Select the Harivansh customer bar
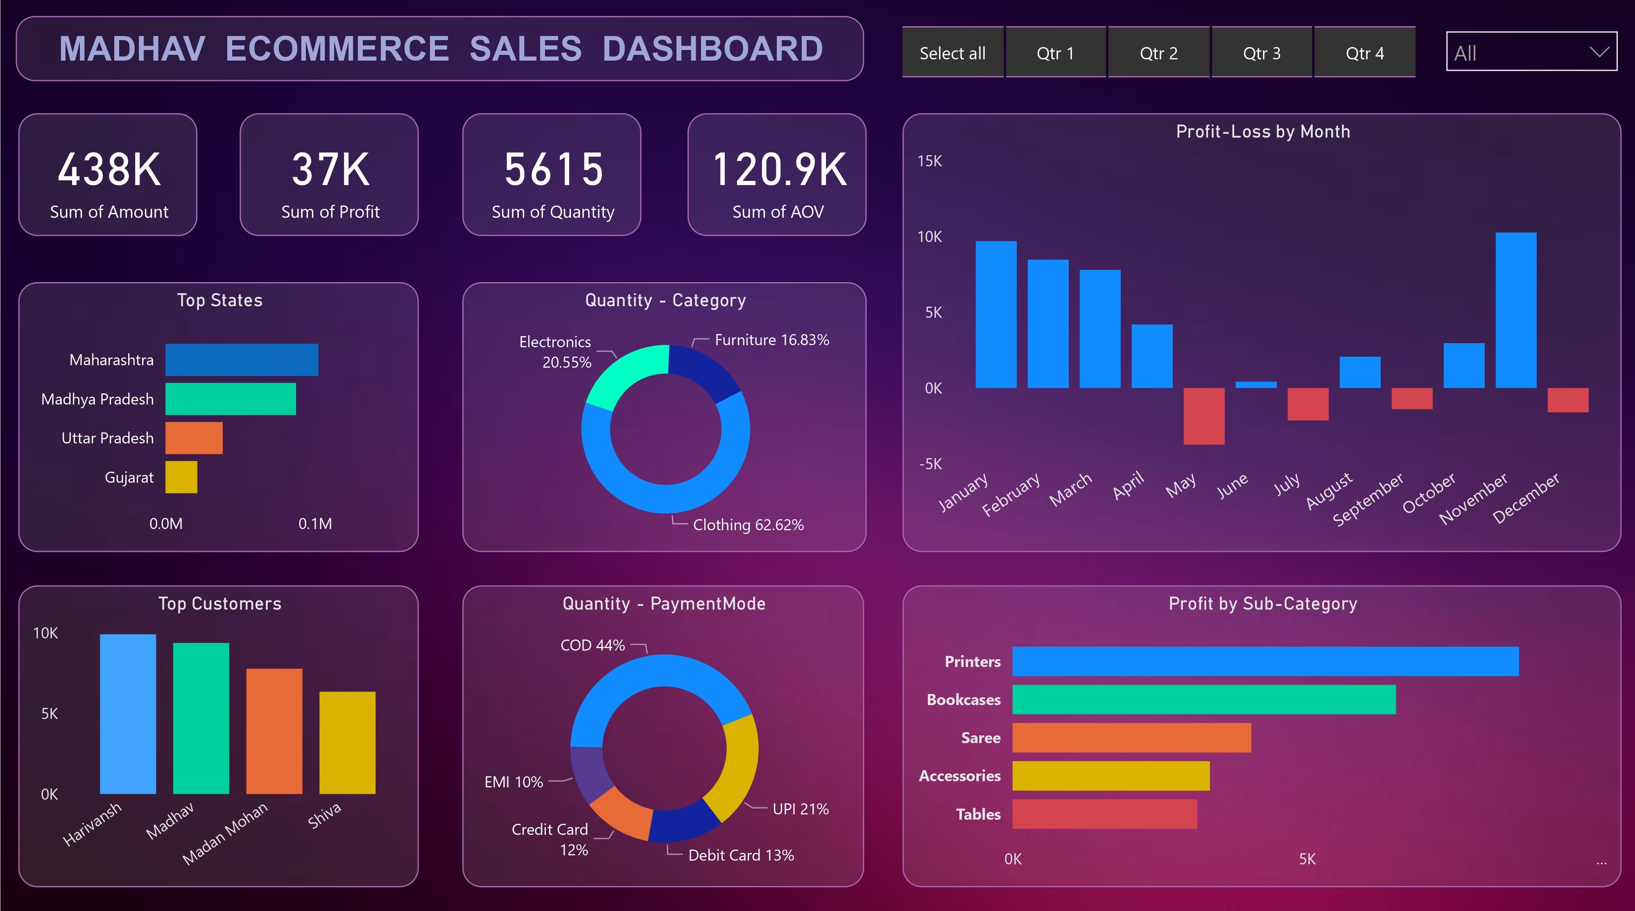 click(x=128, y=714)
